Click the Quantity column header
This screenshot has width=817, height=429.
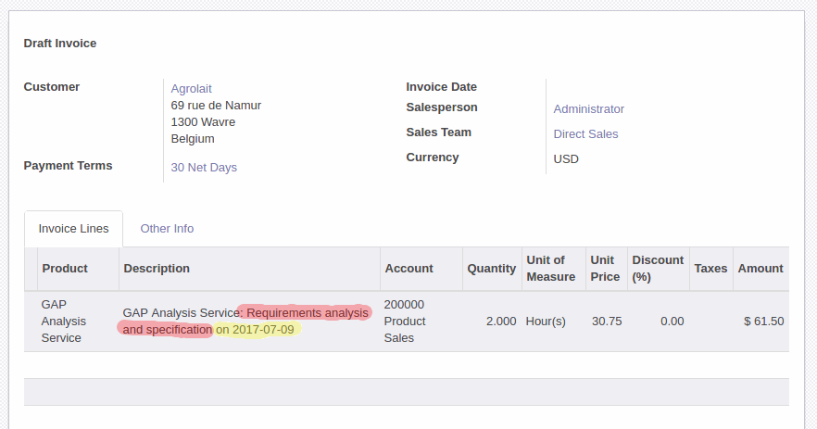pos(492,269)
